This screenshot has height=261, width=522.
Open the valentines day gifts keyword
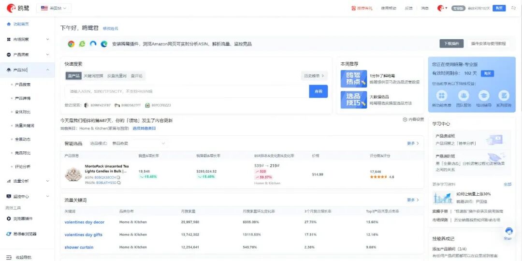83,235
